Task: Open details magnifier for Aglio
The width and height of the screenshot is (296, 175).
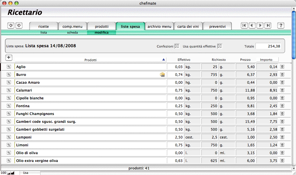Action: click(x=9, y=67)
